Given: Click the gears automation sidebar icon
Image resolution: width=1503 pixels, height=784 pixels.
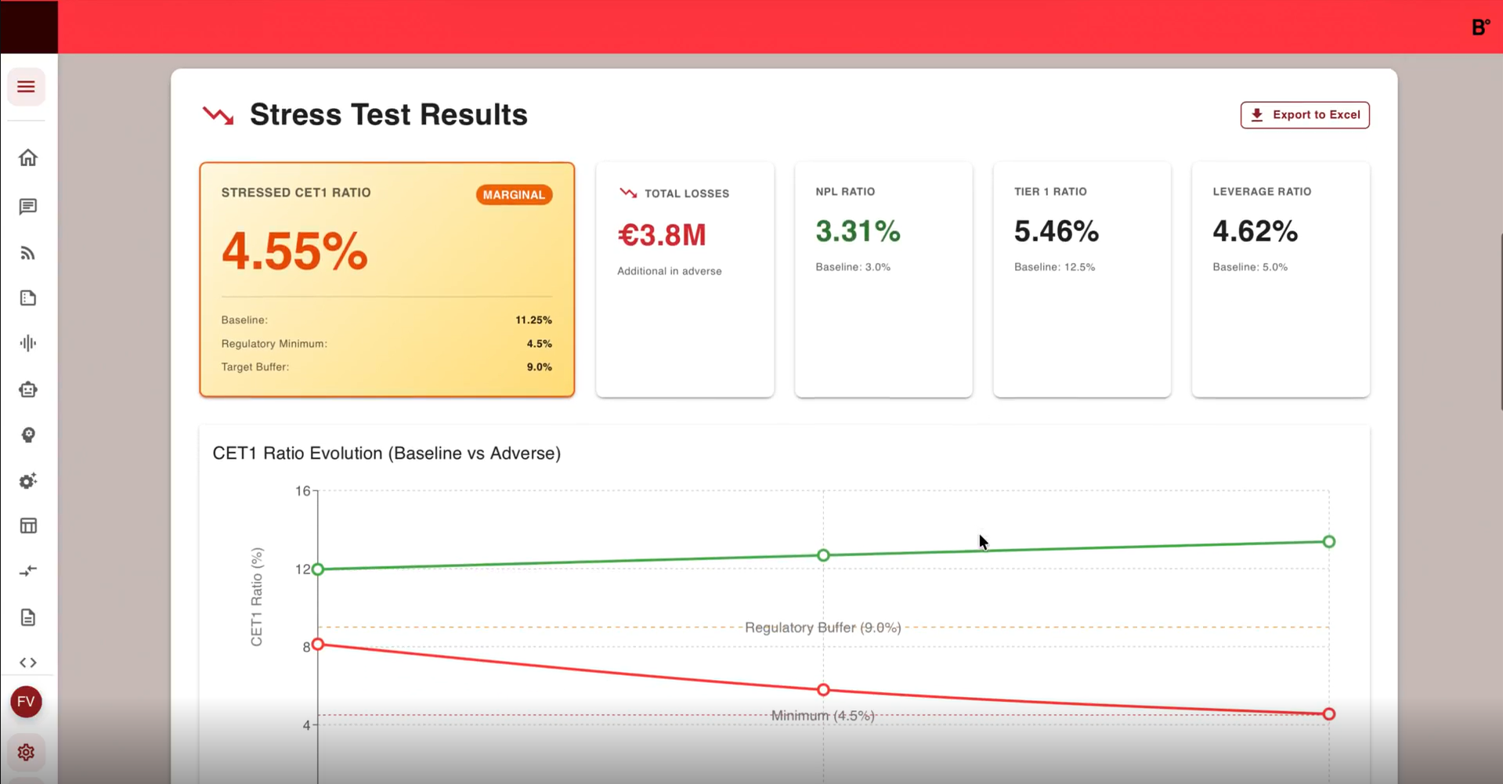Looking at the screenshot, I should (28, 481).
